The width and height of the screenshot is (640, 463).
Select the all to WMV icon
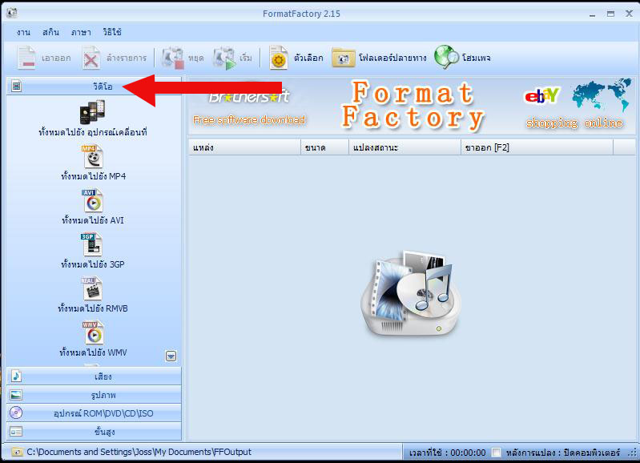[x=93, y=333]
